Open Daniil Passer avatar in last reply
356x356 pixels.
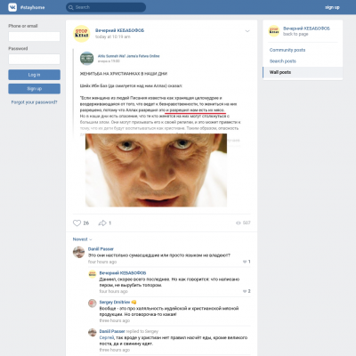click(x=93, y=332)
